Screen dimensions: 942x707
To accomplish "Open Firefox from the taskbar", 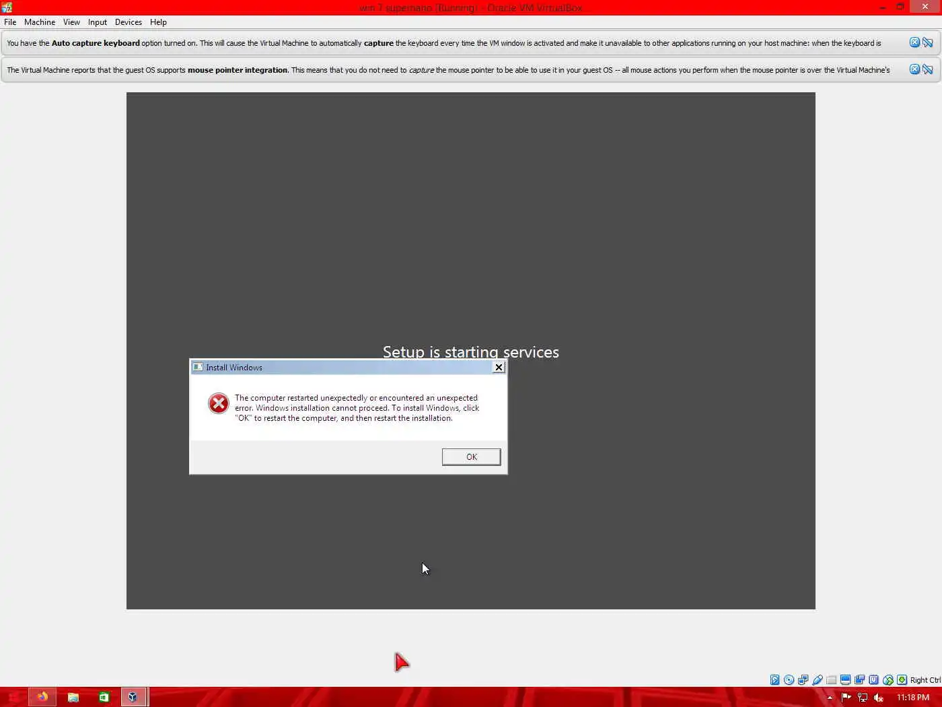I will click(42, 697).
